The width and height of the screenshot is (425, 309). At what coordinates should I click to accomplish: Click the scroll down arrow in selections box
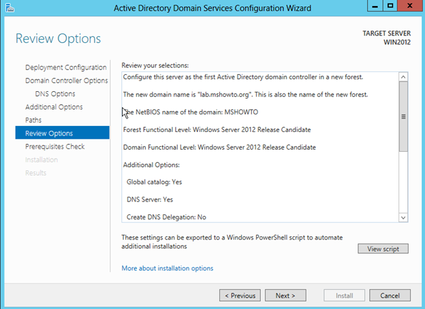click(x=403, y=216)
